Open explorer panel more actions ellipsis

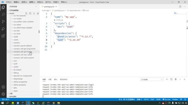pyautogui.click(x=36, y=6)
